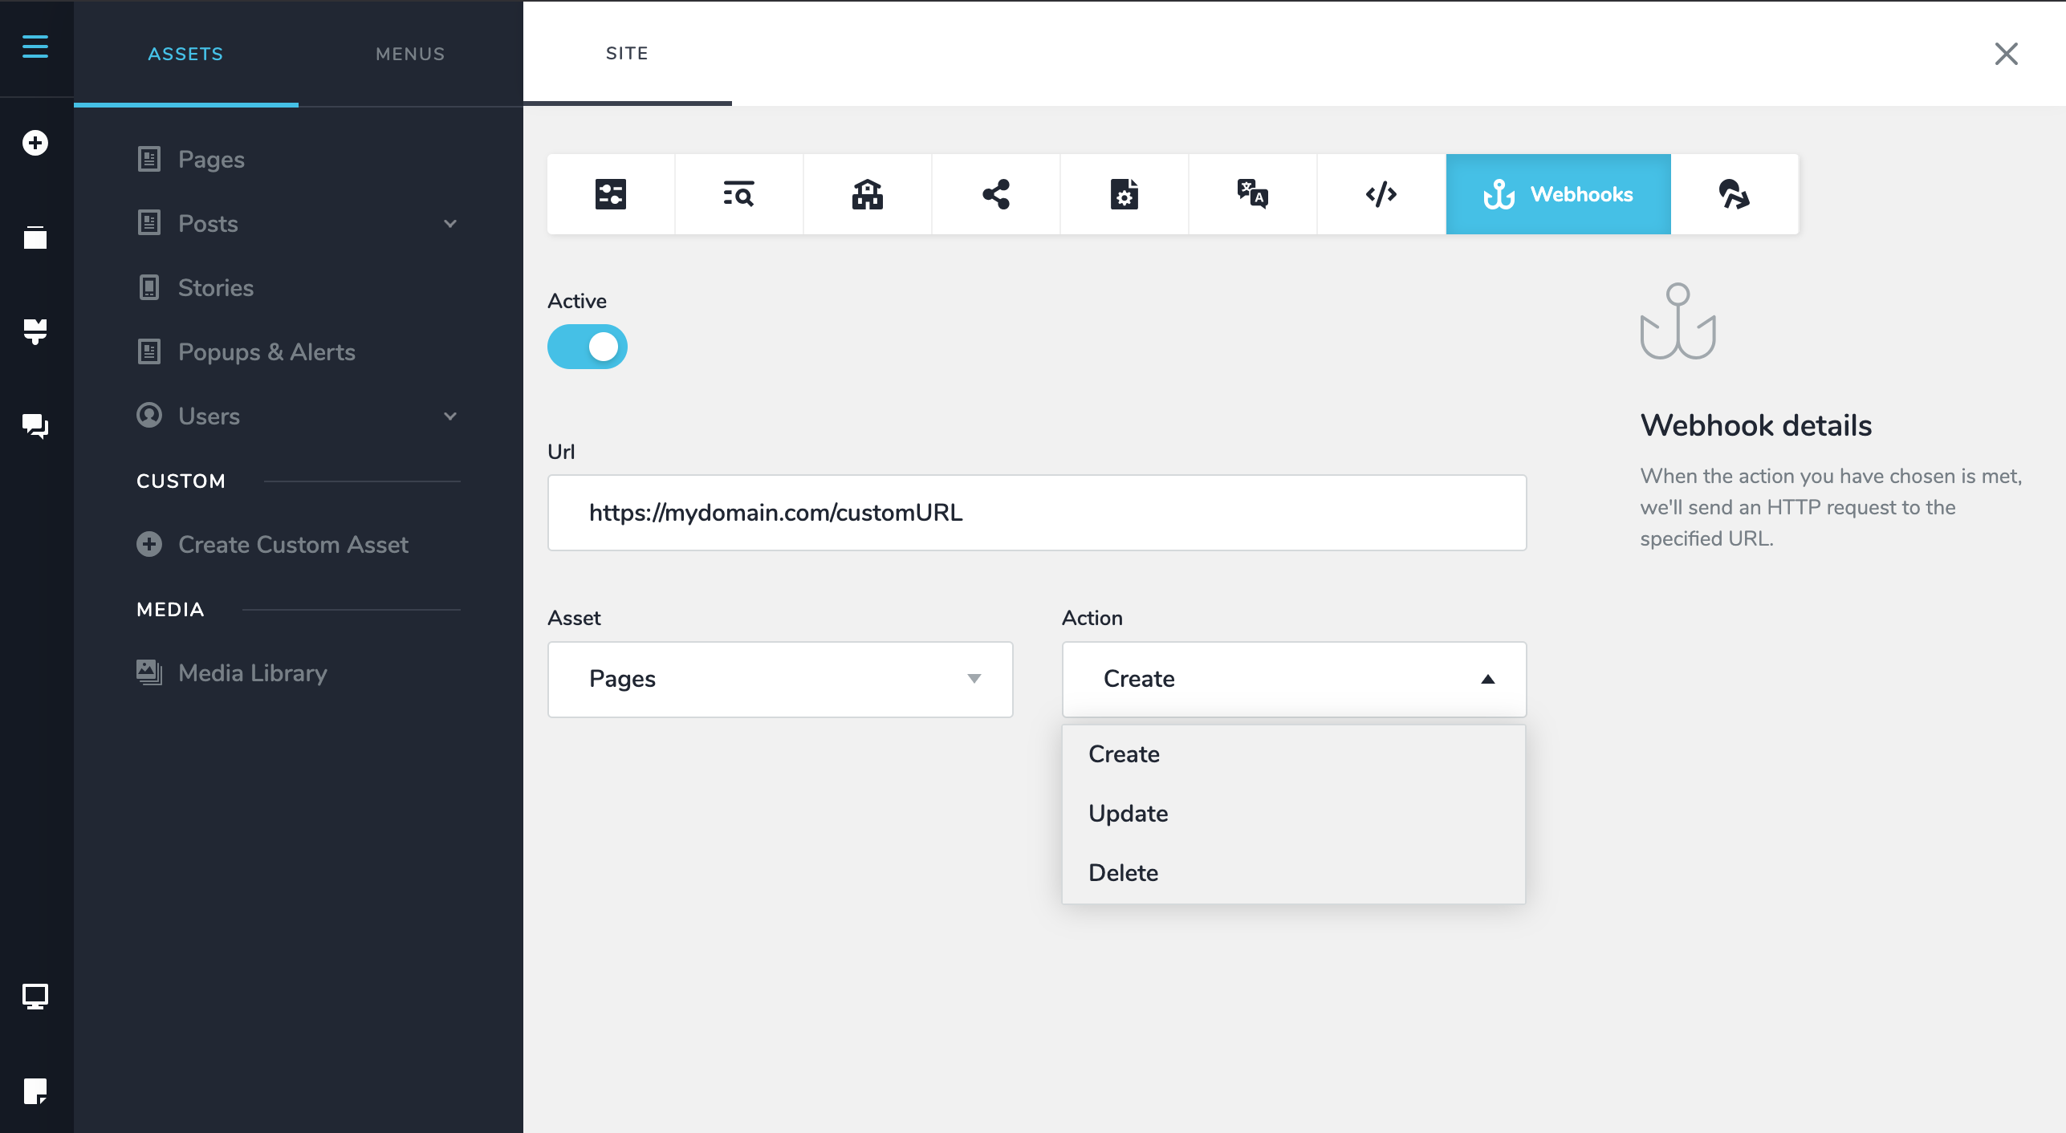2066x1133 pixels.
Task: Open the share settings tab icon
Action: (995, 194)
